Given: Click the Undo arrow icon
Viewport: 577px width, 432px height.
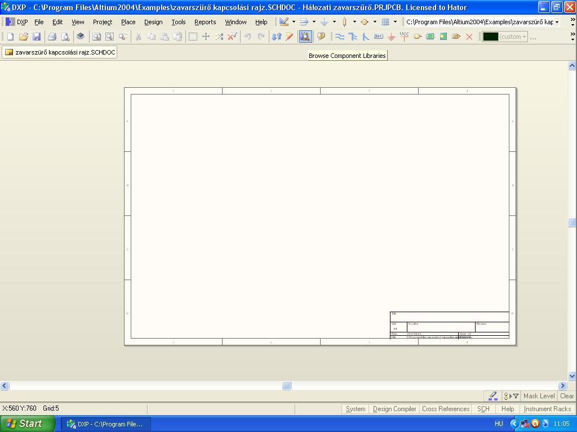Looking at the screenshot, I should click(x=248, y=37).
